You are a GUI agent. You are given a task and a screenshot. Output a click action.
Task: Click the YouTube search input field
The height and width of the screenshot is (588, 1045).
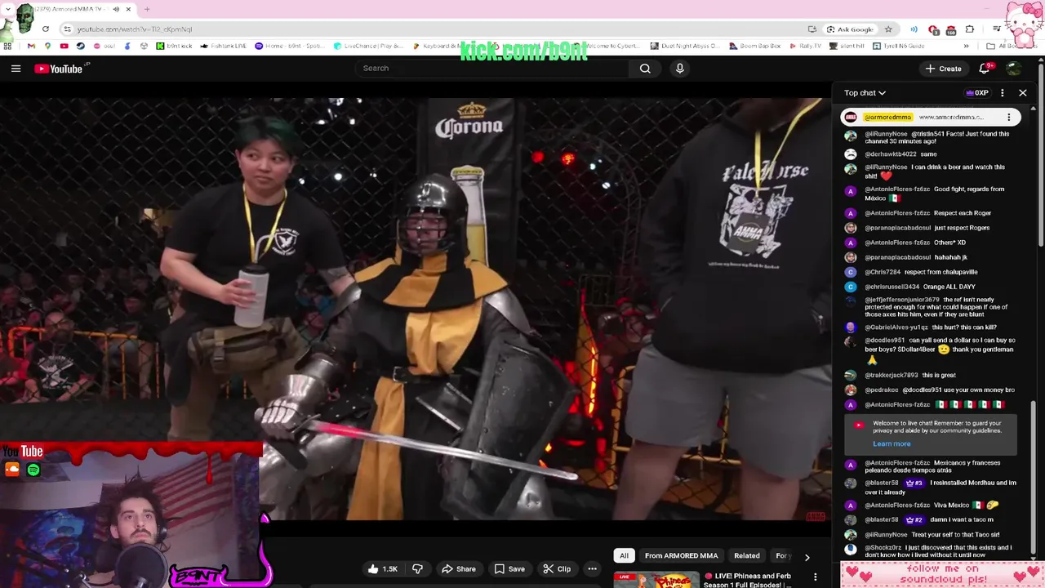coord(492,69)
